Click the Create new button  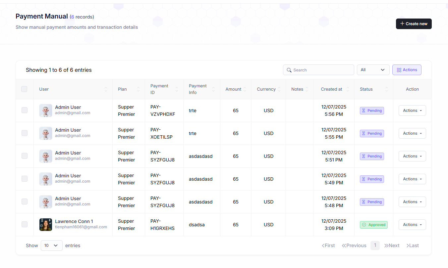[414, 24]
